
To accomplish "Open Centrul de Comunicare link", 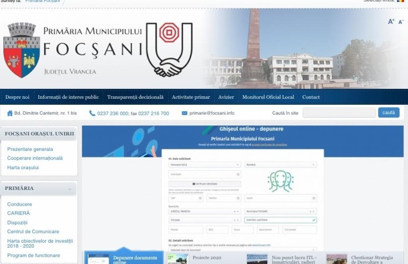I will pyautogui.click(x=33, y=231).
